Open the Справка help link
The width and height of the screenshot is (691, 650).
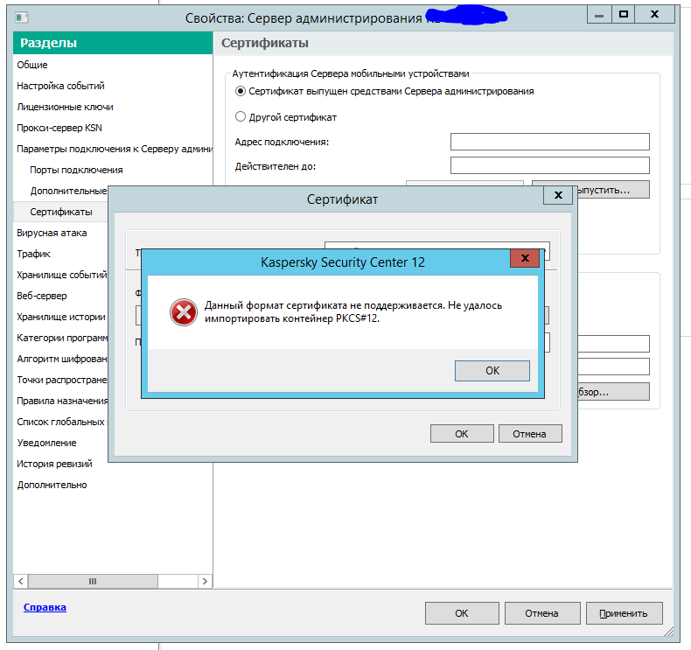click(45, 607)
